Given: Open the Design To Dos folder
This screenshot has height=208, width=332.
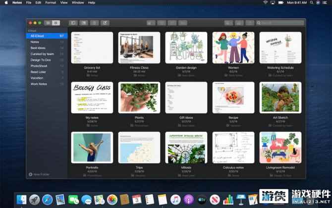Looking at the screenshot, I should tap(47, 60).
